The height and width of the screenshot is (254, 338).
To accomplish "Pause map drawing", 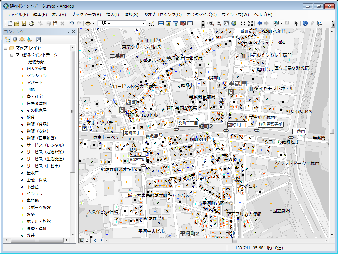I will pos(100,240).
